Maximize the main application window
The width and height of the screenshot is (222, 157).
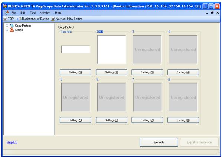point(211,6)
